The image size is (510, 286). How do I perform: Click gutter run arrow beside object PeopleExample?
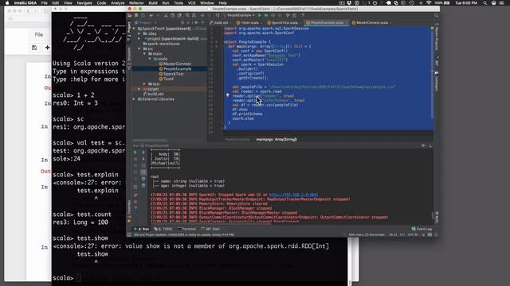click(x=216, y=42)
